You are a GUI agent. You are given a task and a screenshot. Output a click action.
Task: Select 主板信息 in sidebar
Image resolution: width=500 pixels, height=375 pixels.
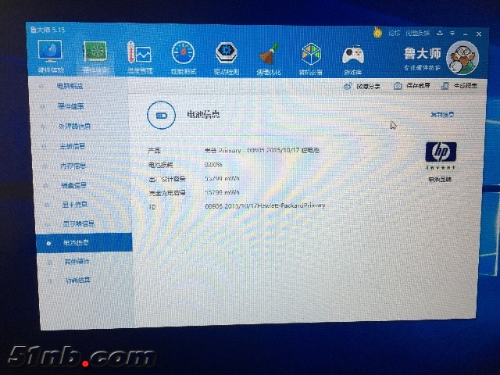click(73, 146)
